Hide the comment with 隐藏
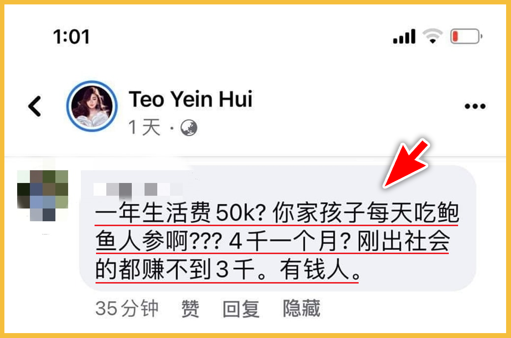 click(x=301, y=308)
